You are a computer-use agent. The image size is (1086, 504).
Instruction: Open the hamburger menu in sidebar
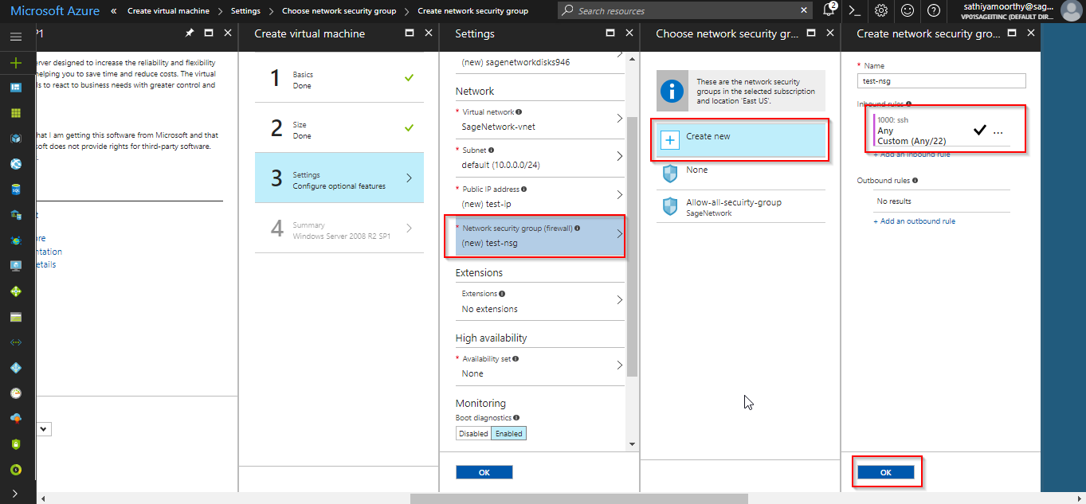pyautogui.click(x=16, y=37)
